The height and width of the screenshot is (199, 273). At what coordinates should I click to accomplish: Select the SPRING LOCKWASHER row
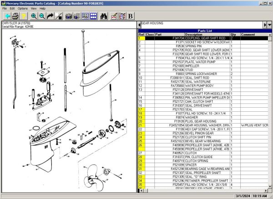(203, 74)
